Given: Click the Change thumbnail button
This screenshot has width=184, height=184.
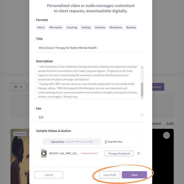Looking at the screenshot, I should pos(119,154).
